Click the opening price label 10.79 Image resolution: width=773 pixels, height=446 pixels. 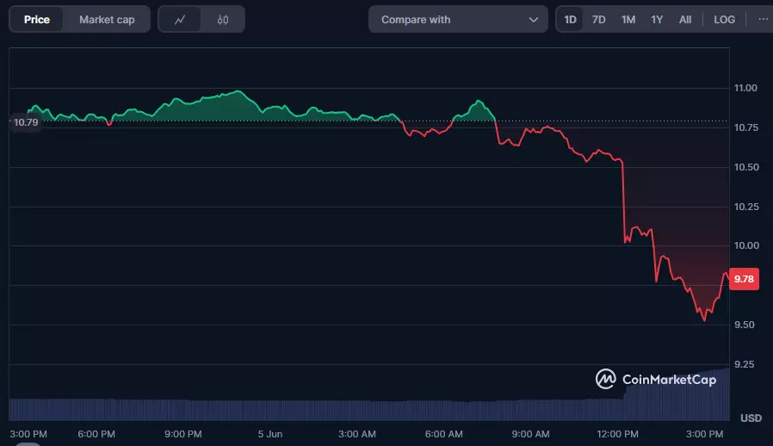[26, 122]
